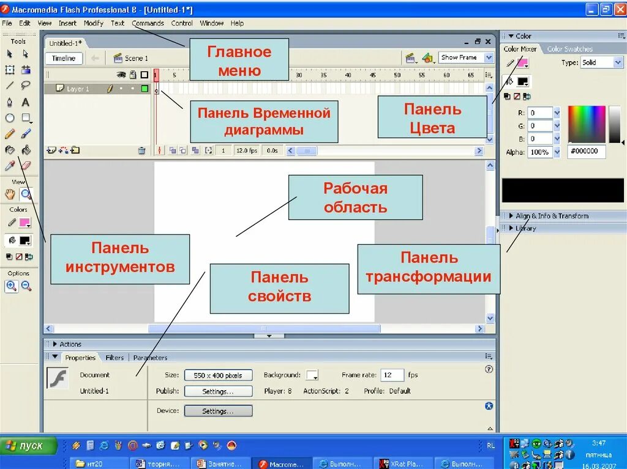Open the Edit Scene clapper icon
Screen dimensions: 627x469
coord(410,58)
